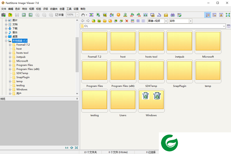Switch to list view mode
This screenshot has height=154, width=231.
tap(143, 21)
